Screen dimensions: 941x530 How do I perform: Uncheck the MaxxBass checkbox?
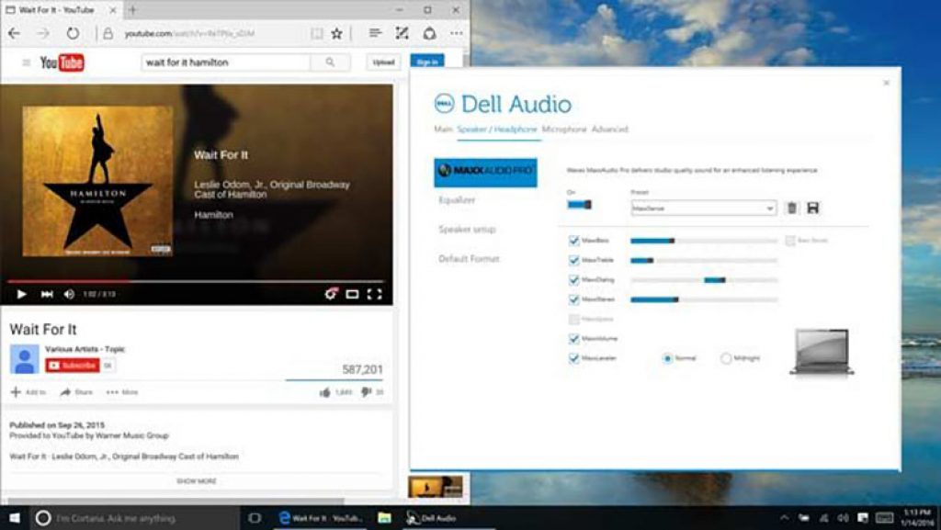tap(573, 241)
